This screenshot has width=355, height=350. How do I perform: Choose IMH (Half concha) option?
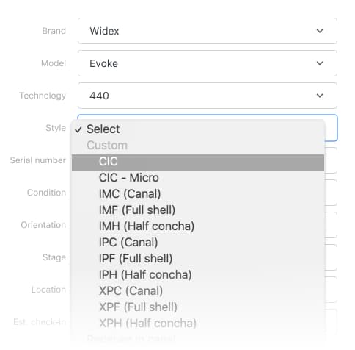(198, 226)
